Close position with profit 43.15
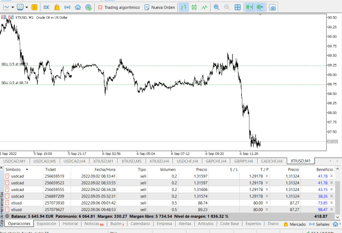The height and width of the screenshot is (233, 342). click(x=331, y=189)
